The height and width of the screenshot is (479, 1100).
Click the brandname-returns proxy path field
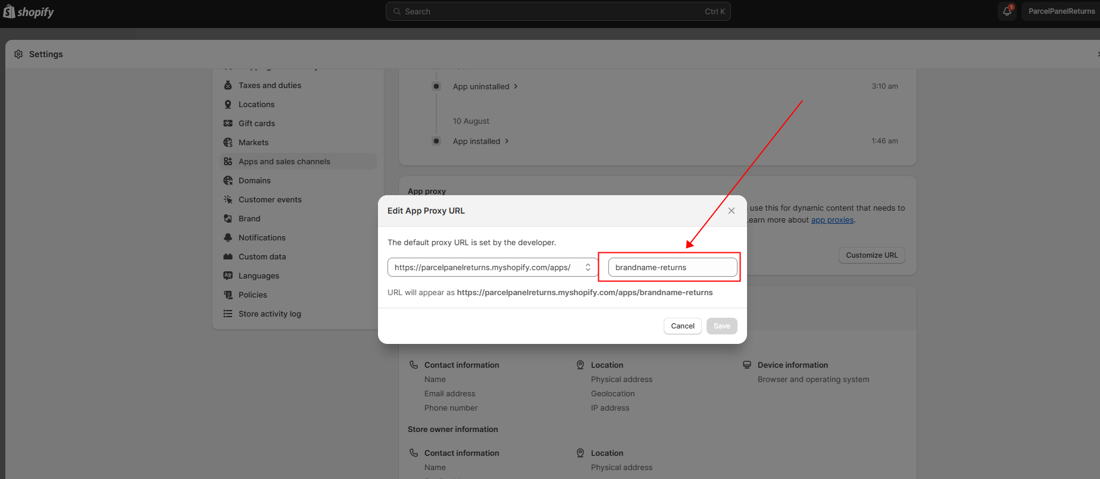(x=672, y=267)
